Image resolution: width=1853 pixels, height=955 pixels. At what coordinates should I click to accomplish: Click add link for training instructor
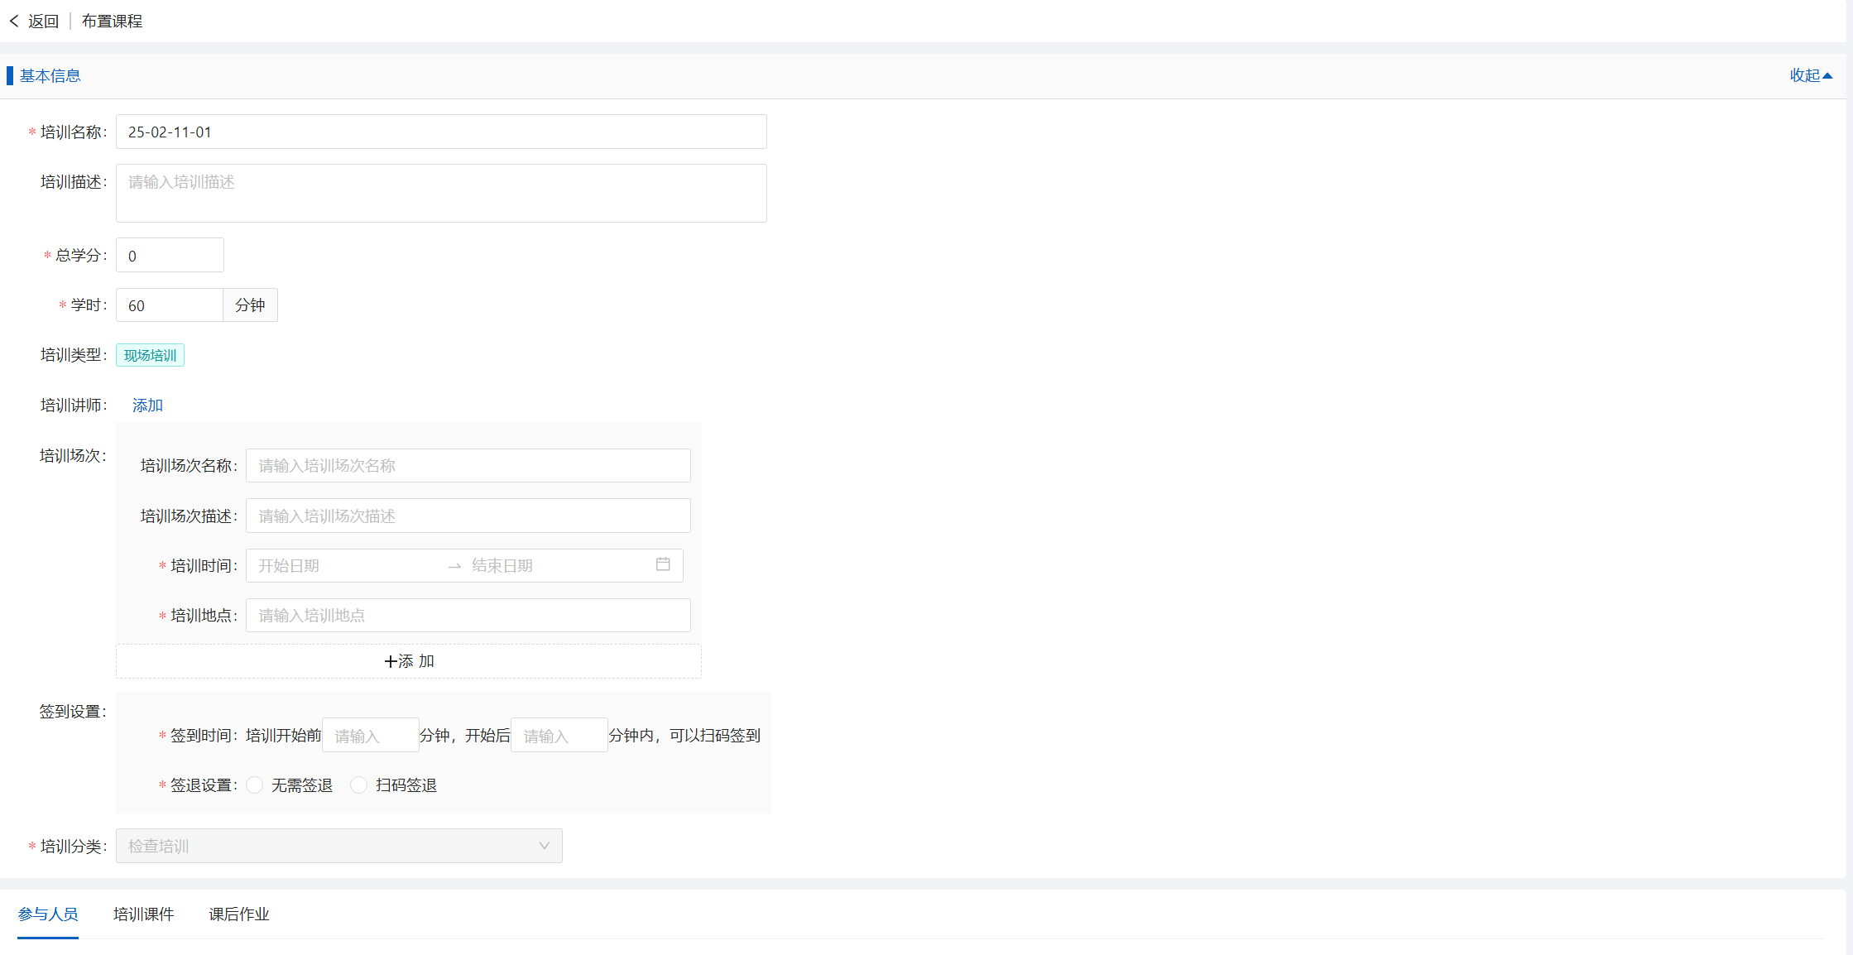[147, 406]
